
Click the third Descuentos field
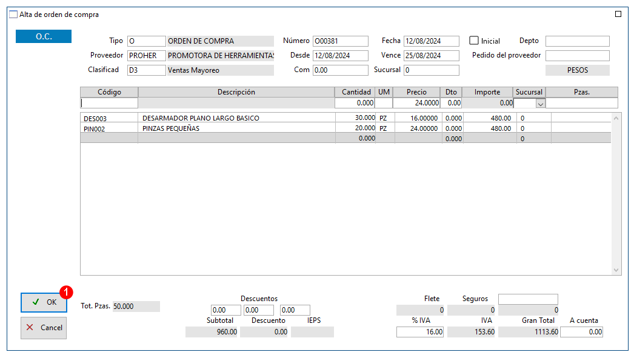[295, 310]
